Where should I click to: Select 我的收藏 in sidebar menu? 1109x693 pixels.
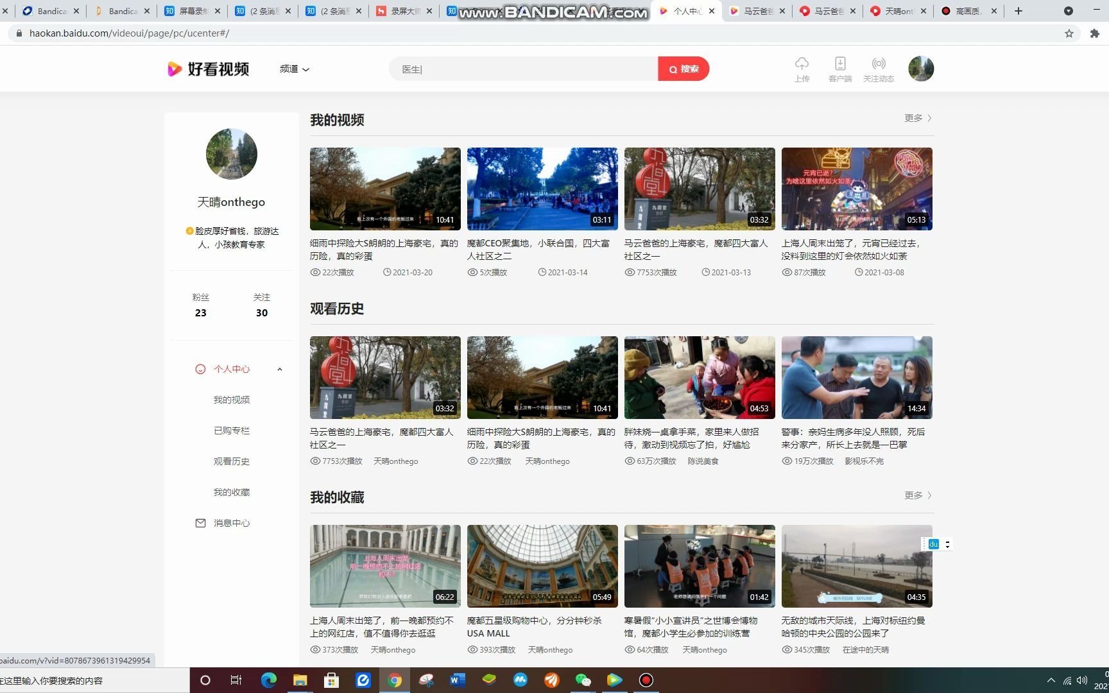click(x=232, y=492)
